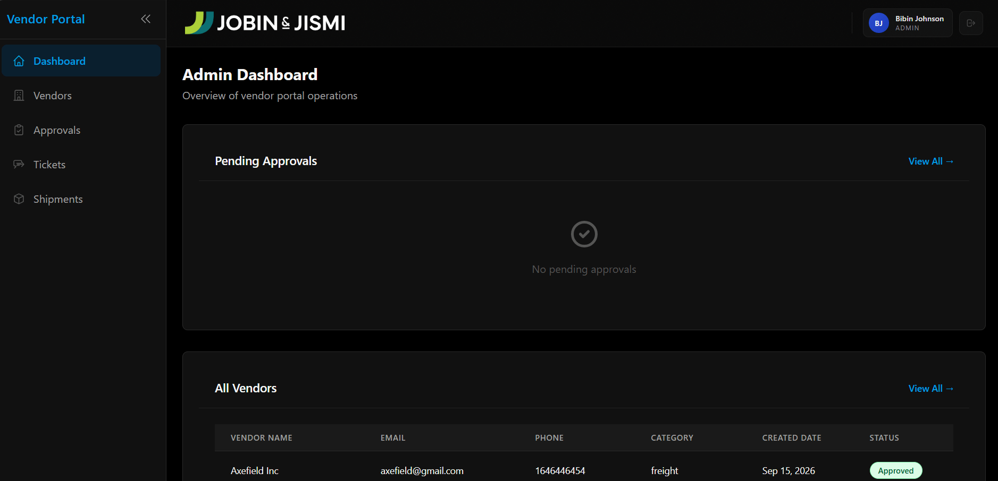998x481 pixels.
Task: Click the Approved status badge
Action: click(896, 471)
